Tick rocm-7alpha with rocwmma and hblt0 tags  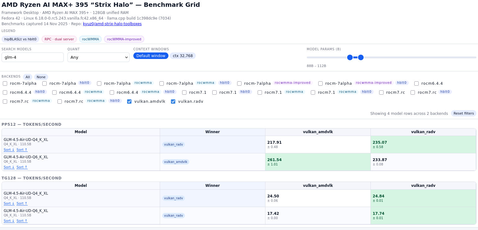(162, 83)
